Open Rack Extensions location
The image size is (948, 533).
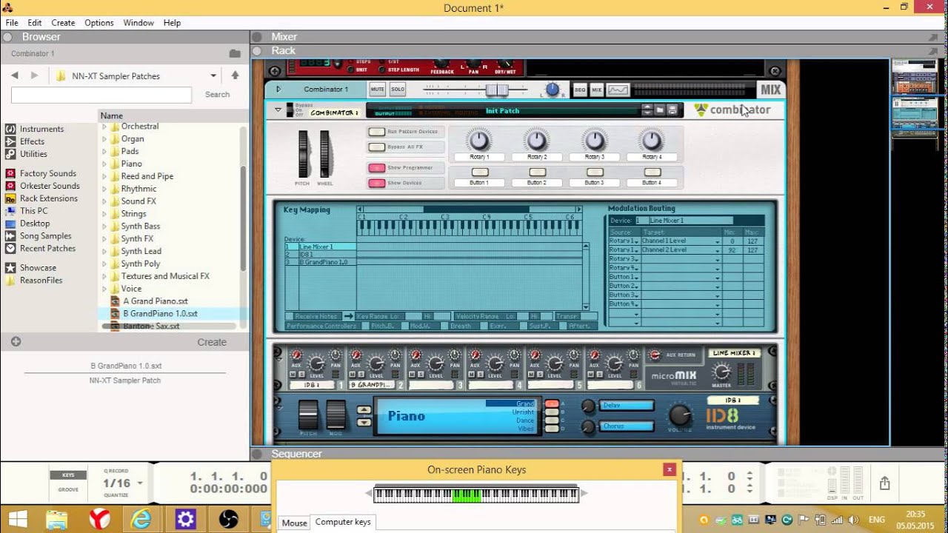pos(48,198)
